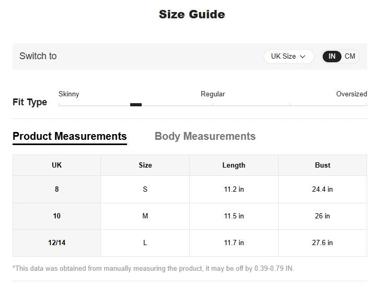Screen dimensions: 376x287
Task: Open the Body Measurements tab
Action: point(205,137)
